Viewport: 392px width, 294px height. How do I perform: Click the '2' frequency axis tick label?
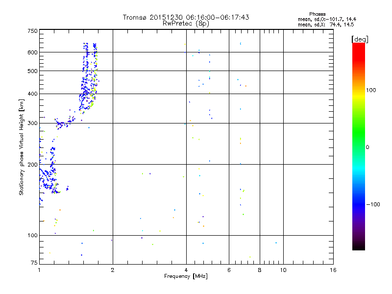click(113, 270)
